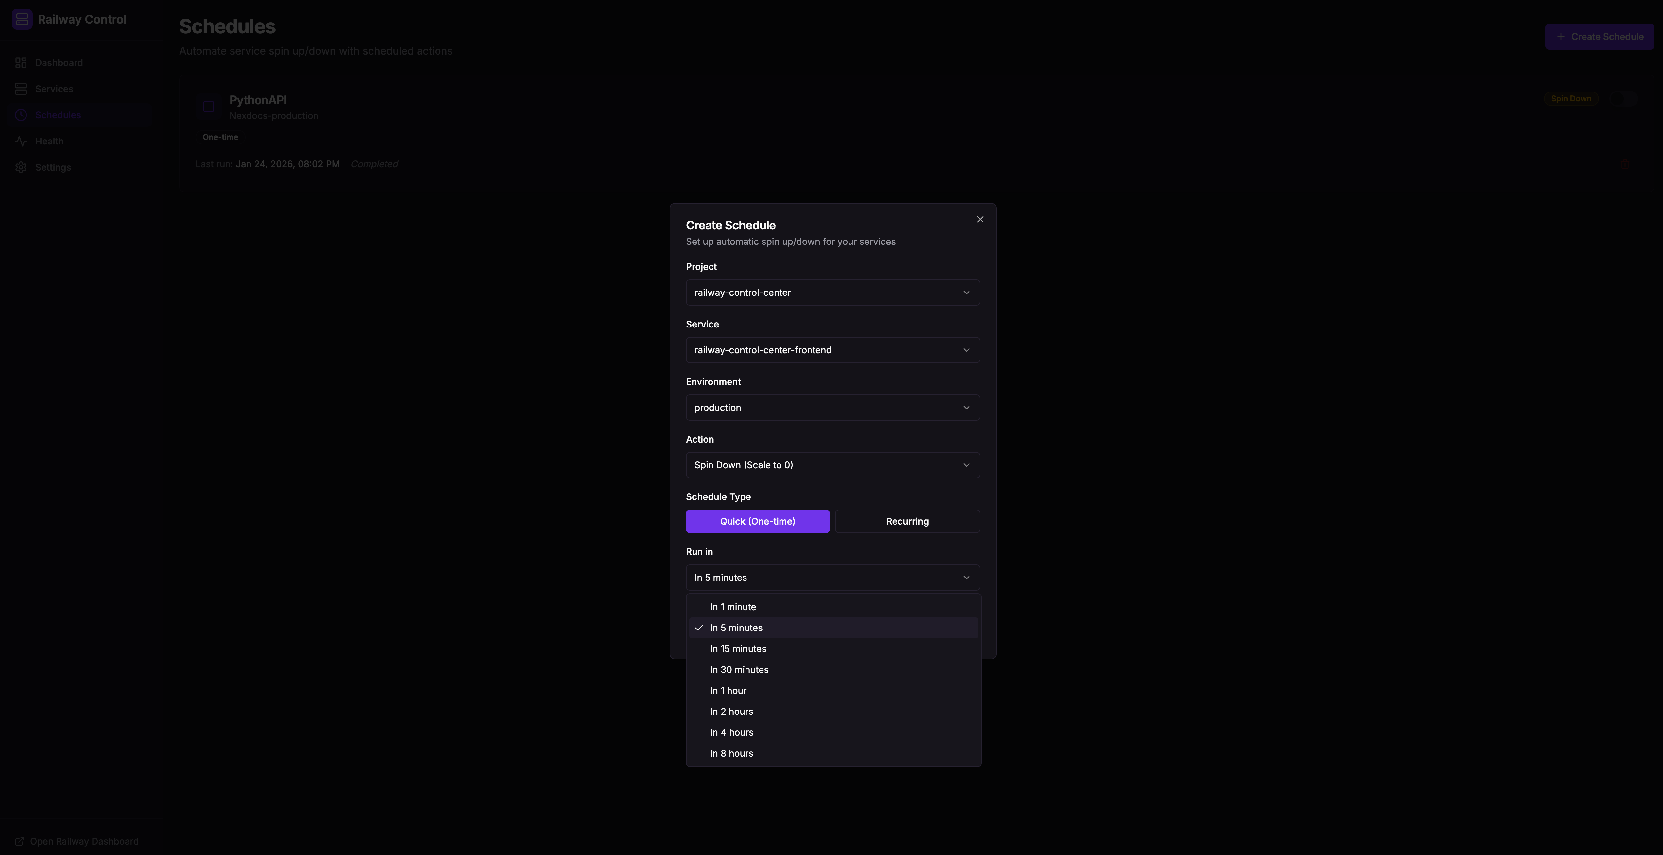1663x855 pixels.
Task: Expand the Environment dropdown
Action: click(832, 408)
